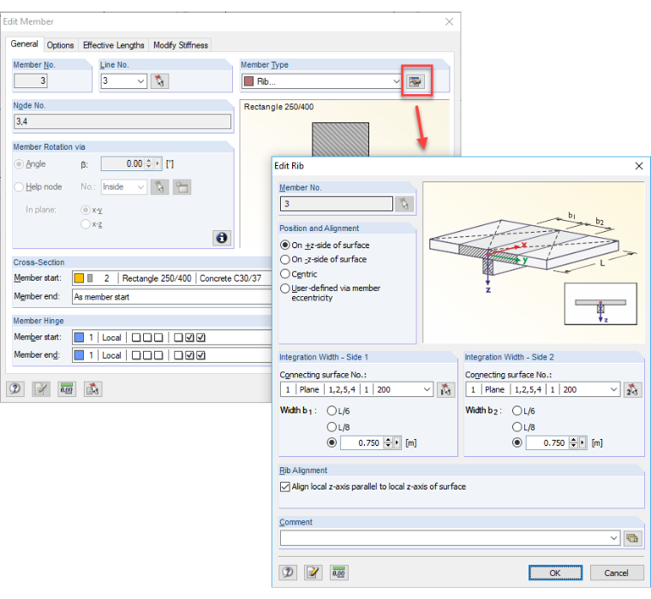Click the edit comment icon in Edit Member footer
This screenshot has width=651, height=599.
tap(41, 389)
